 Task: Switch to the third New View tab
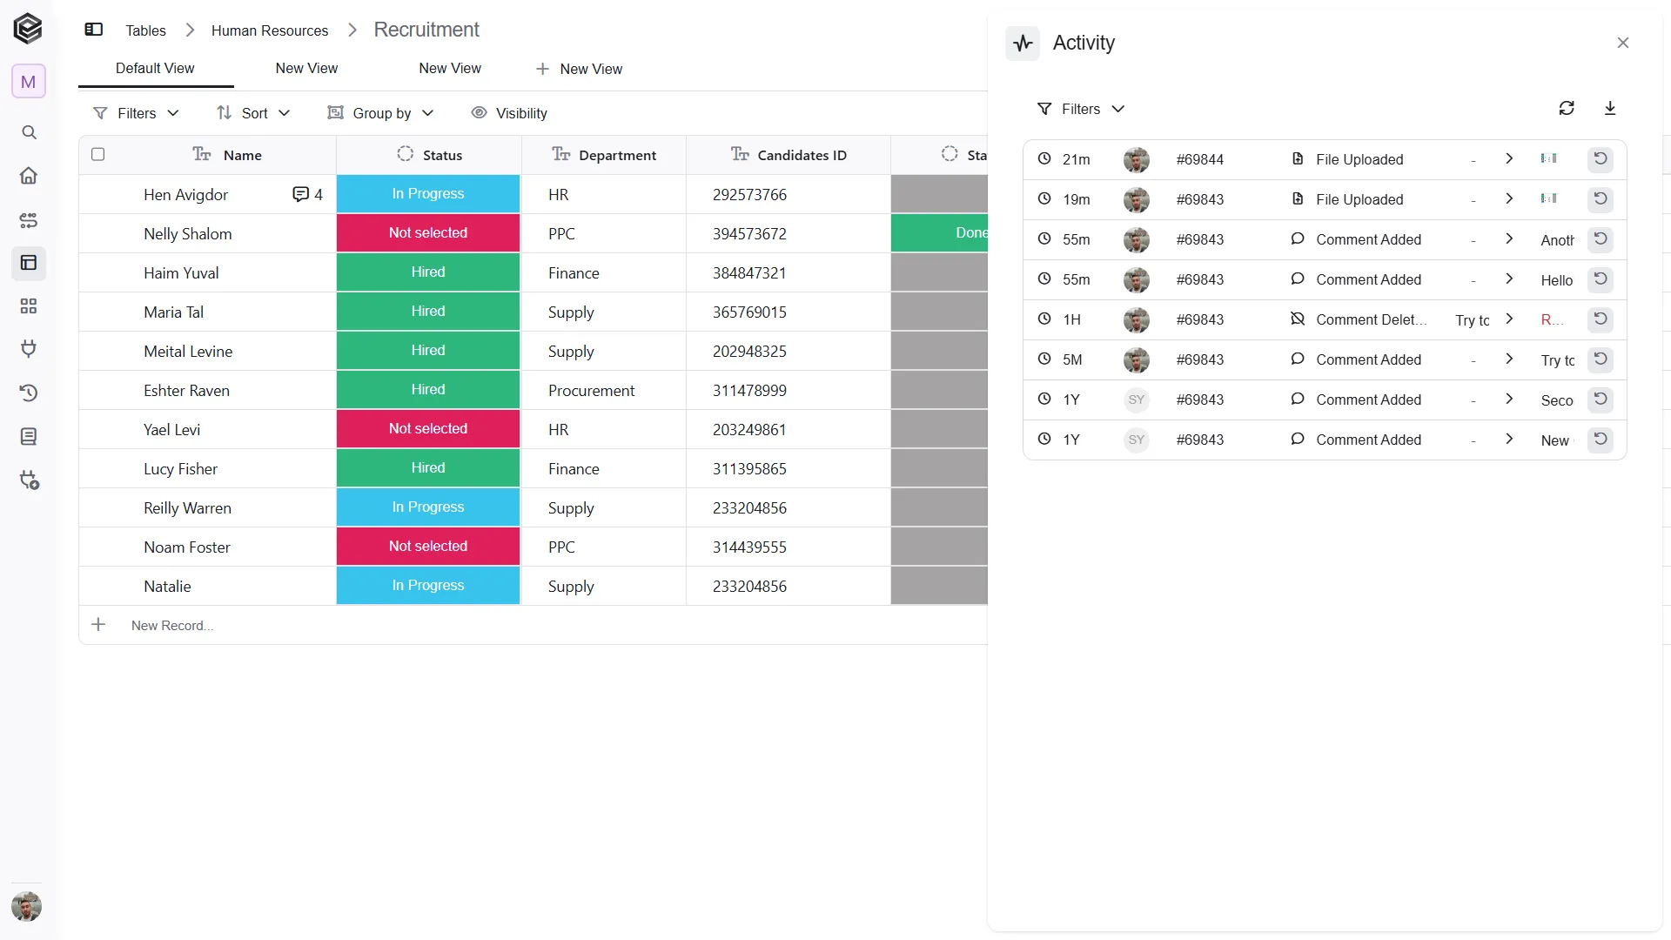tap(450, 68)
